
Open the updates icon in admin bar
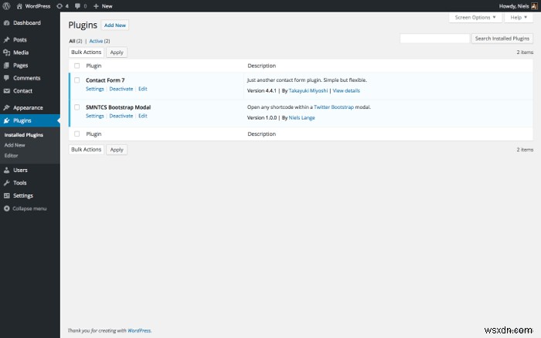point(60,6)
